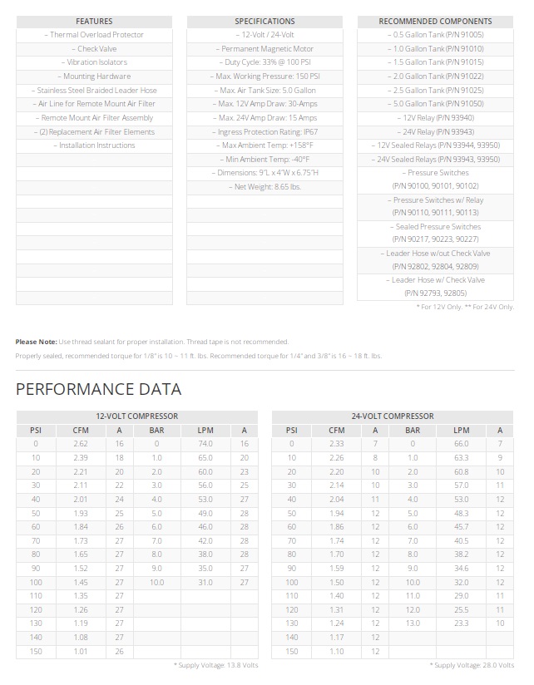Click the Ingress Protection Rating IP67 row
The width and height of the screenshot is (534, 685).
265,132
